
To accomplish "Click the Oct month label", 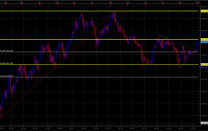I will 145,2.
